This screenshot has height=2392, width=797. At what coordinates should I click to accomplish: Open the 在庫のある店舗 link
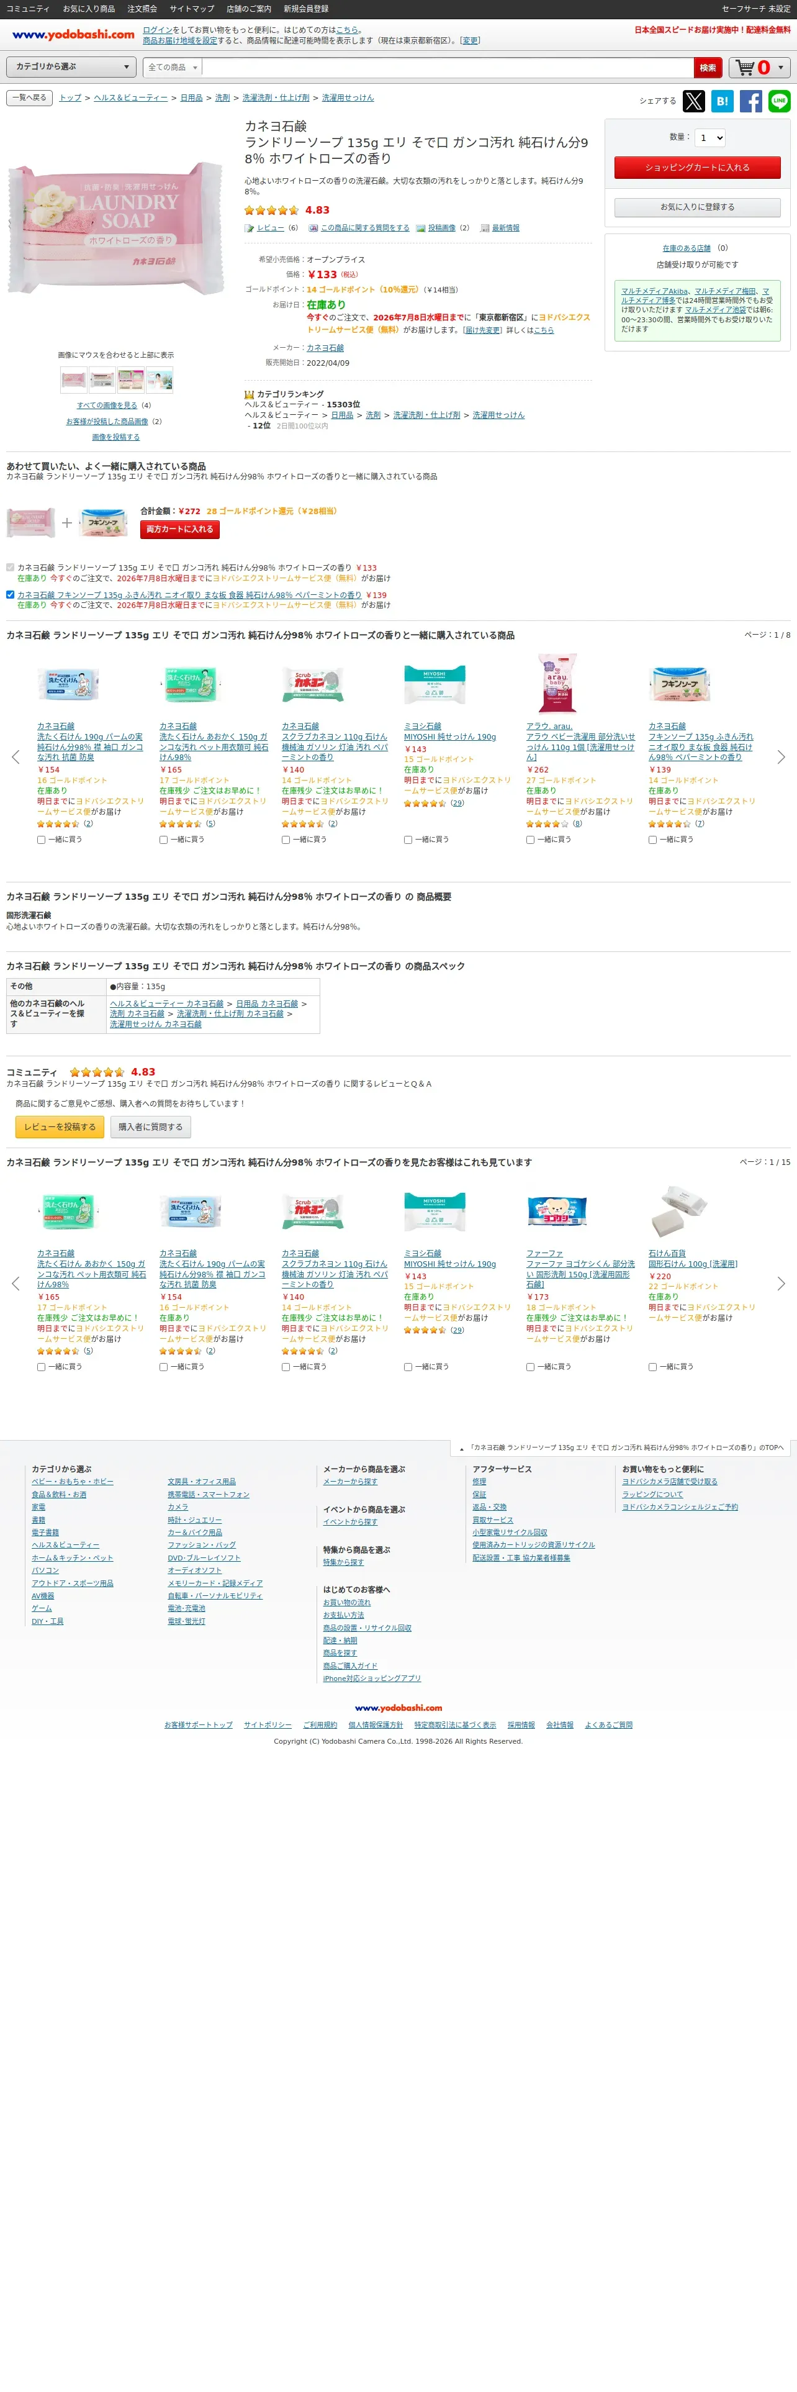(x=687, y=248)
